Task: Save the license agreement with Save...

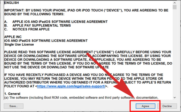Action: 13,106
